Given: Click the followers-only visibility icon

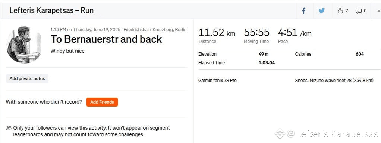Looking at the screenshot, I should [x=9, y=128].
